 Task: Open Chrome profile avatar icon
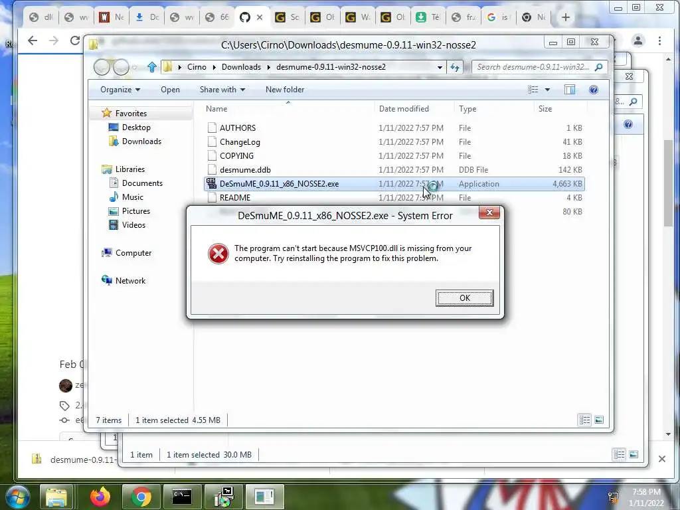(638, 41)
